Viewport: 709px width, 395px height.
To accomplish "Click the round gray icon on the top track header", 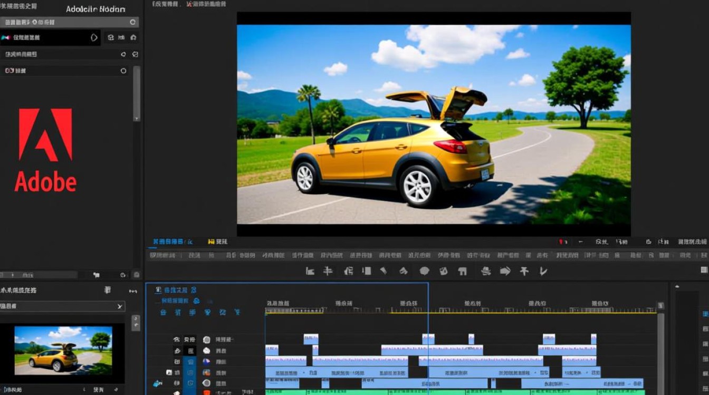I will point(207,340).
